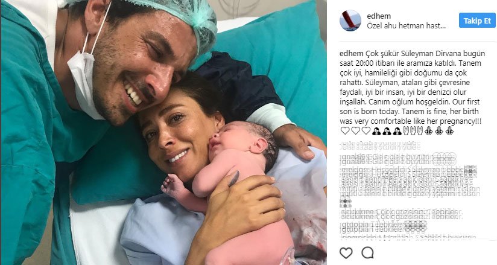The image size is (497, 265).
Task: Click the first rock-hand emoji in the caption
Action: click(406, 131)
